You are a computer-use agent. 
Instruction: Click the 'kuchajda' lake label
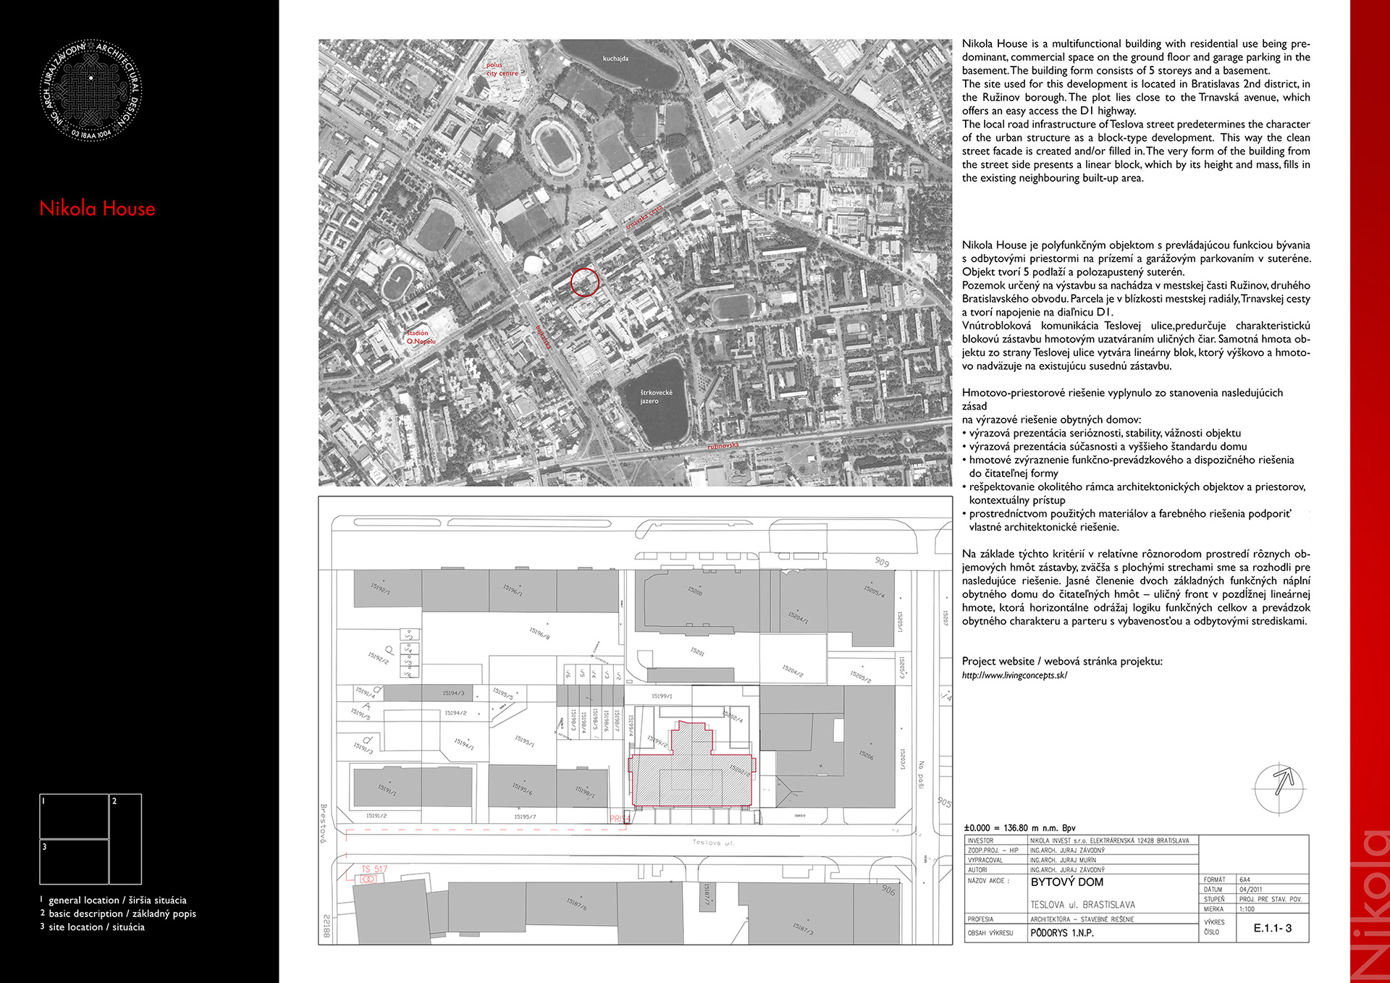point(615,59)
